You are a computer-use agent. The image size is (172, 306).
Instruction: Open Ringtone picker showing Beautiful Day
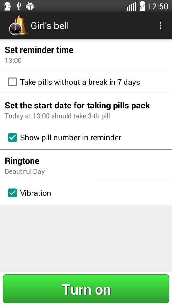coord(86,165)
